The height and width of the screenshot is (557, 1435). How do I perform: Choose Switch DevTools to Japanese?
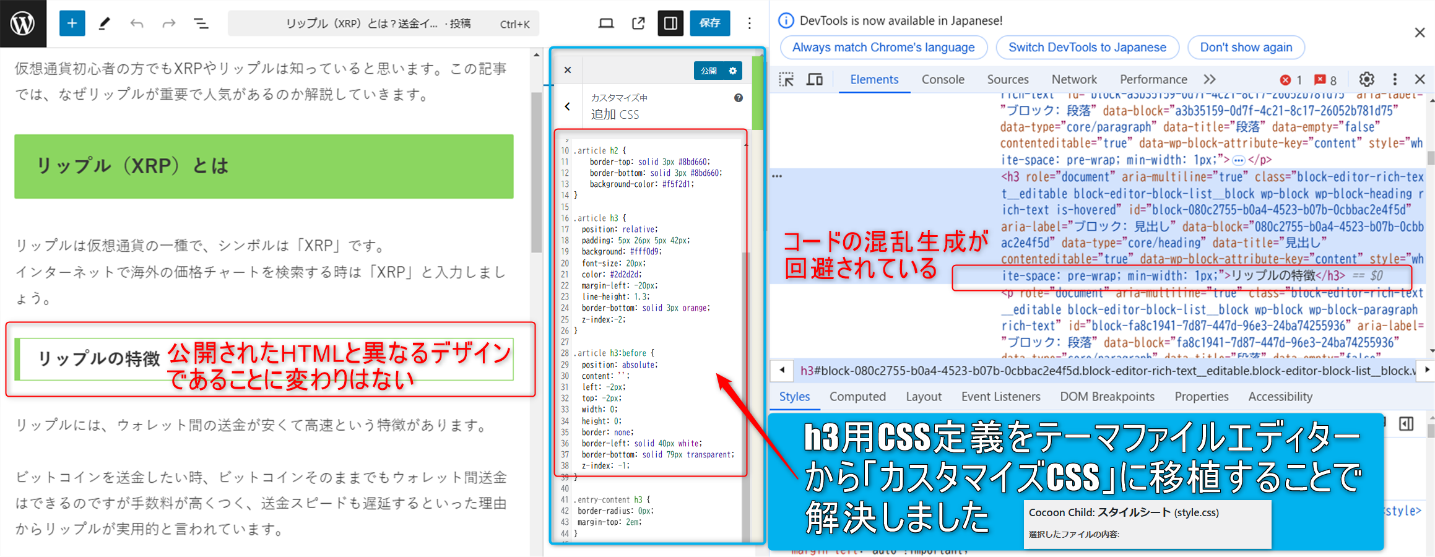[1087, 47]
